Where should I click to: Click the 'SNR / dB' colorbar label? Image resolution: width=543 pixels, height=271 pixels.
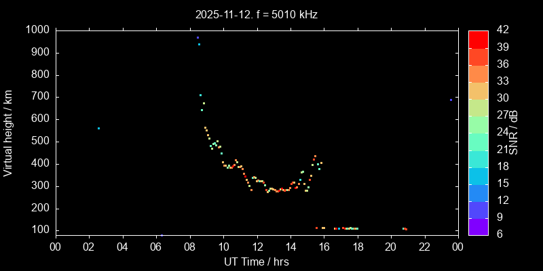[514, 132]
